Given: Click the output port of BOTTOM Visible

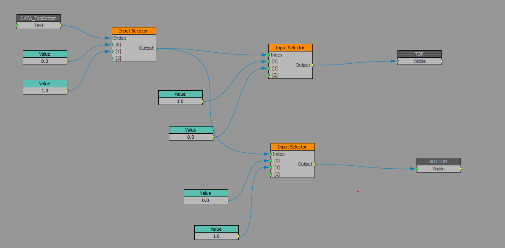Looking at the screenshot, I should click(461, 168).
